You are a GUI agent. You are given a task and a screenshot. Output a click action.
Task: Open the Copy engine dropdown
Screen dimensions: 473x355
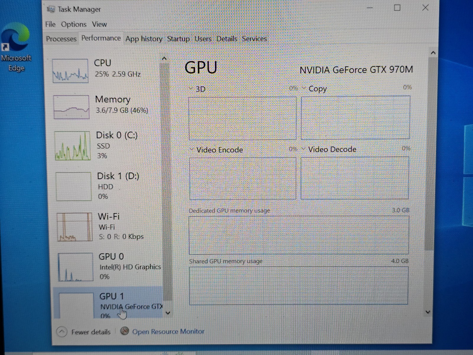tap(304, 88)
